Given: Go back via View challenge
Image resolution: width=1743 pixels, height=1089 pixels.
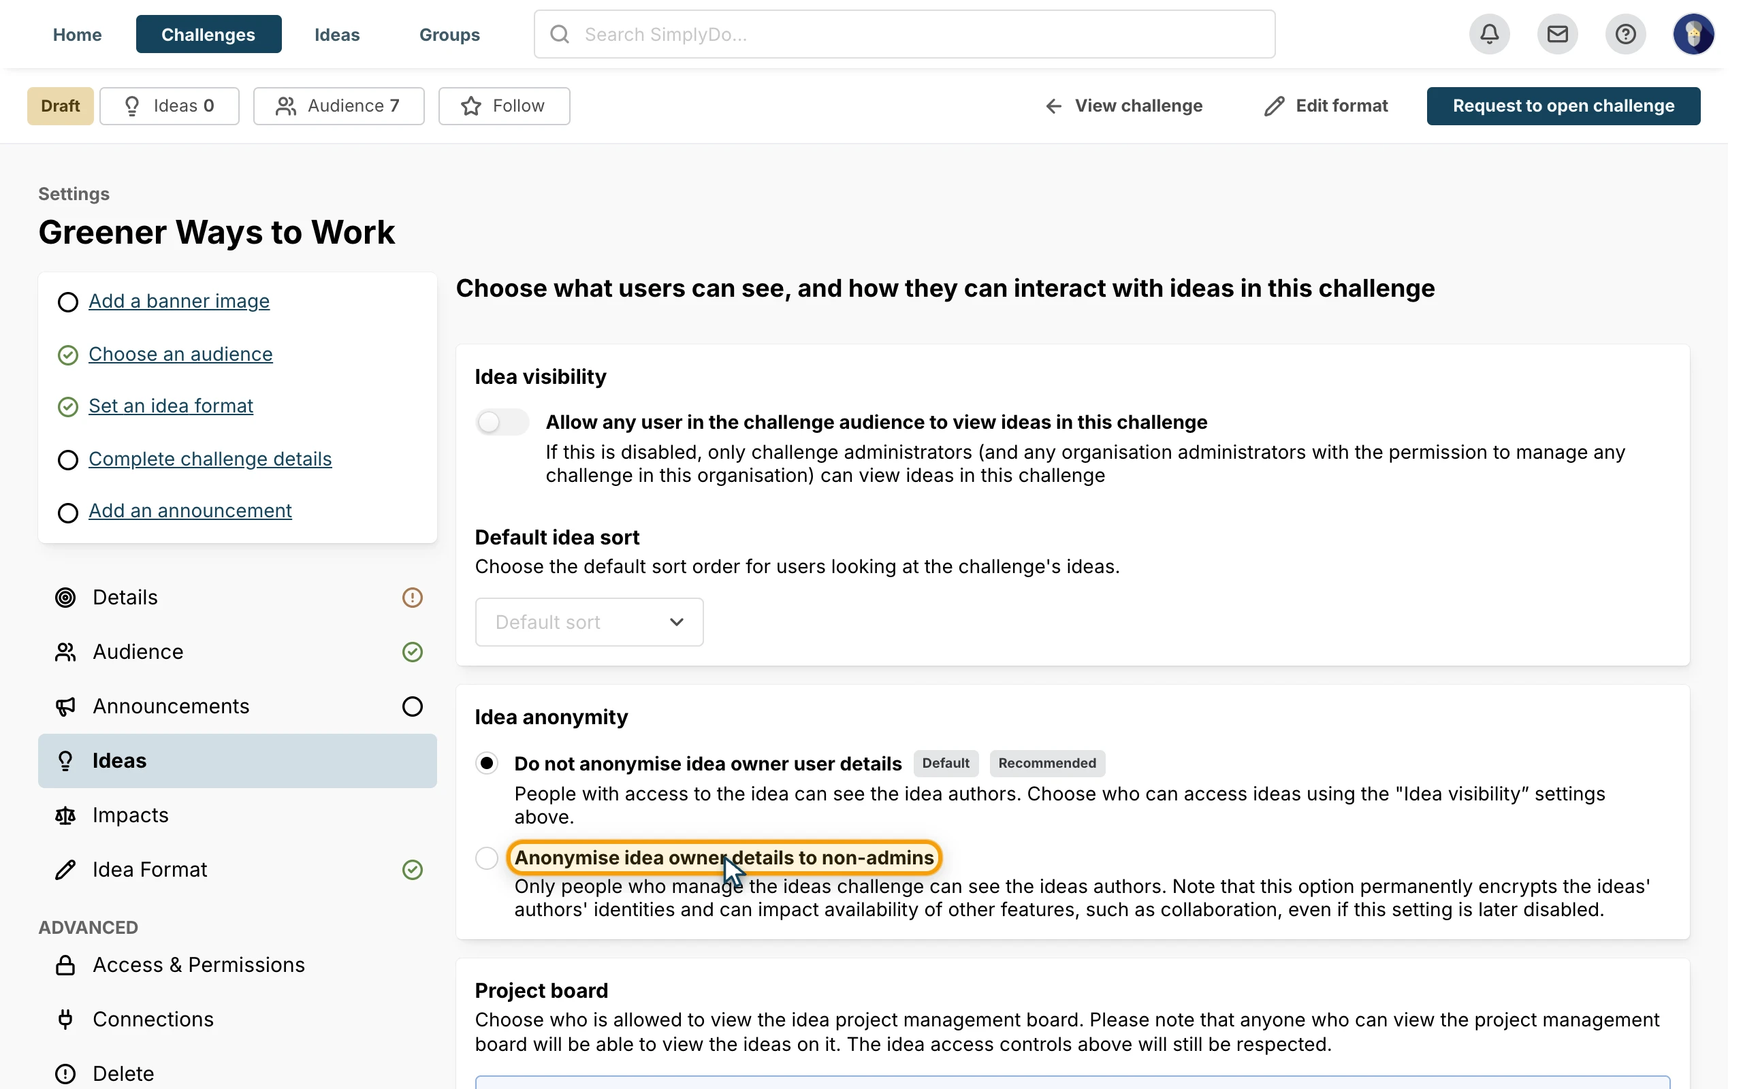Looking at the screenshot, I should point(1123,106).
